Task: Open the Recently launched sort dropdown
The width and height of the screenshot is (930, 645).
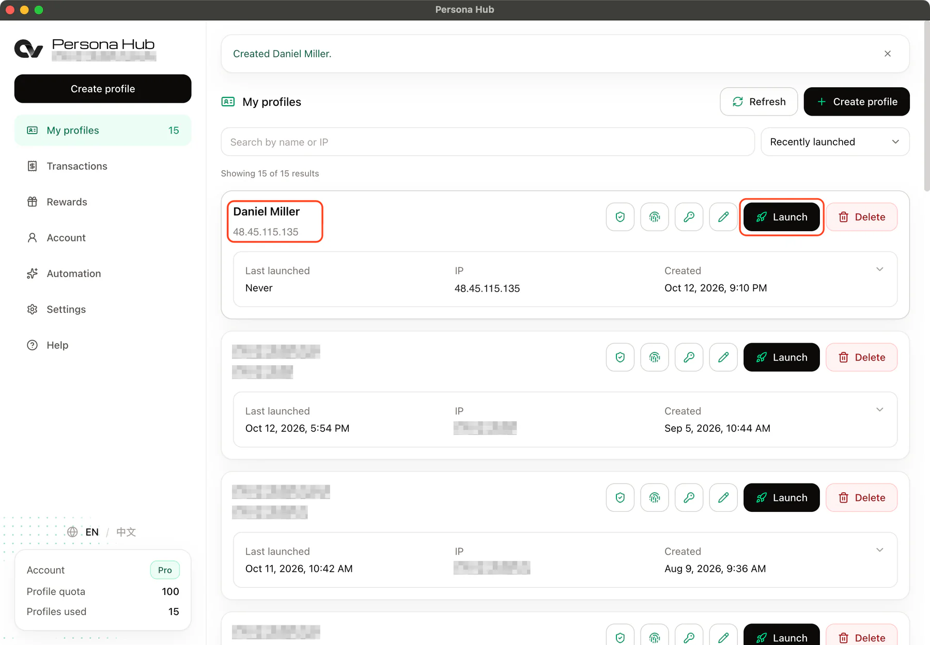Action: point(835,142)
